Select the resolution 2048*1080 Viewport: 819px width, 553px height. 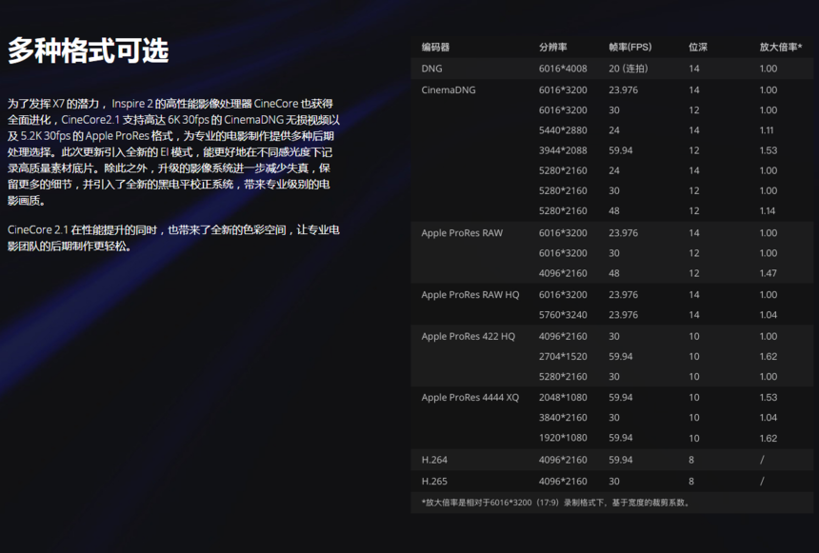click(x=563, y=398)
